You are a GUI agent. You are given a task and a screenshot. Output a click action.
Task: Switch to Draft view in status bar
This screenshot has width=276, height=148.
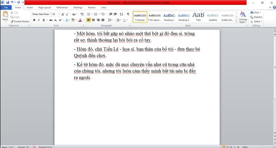point(238,147)
